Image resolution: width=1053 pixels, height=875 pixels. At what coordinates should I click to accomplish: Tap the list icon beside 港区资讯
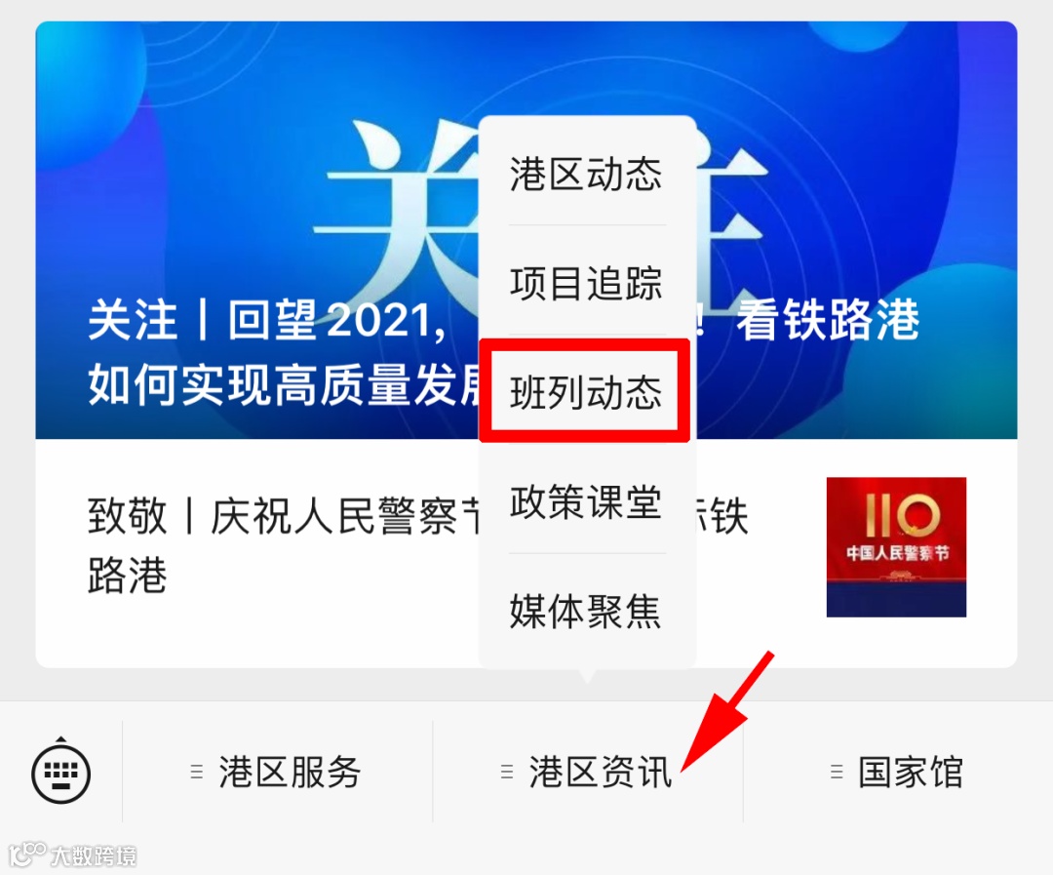507,772
